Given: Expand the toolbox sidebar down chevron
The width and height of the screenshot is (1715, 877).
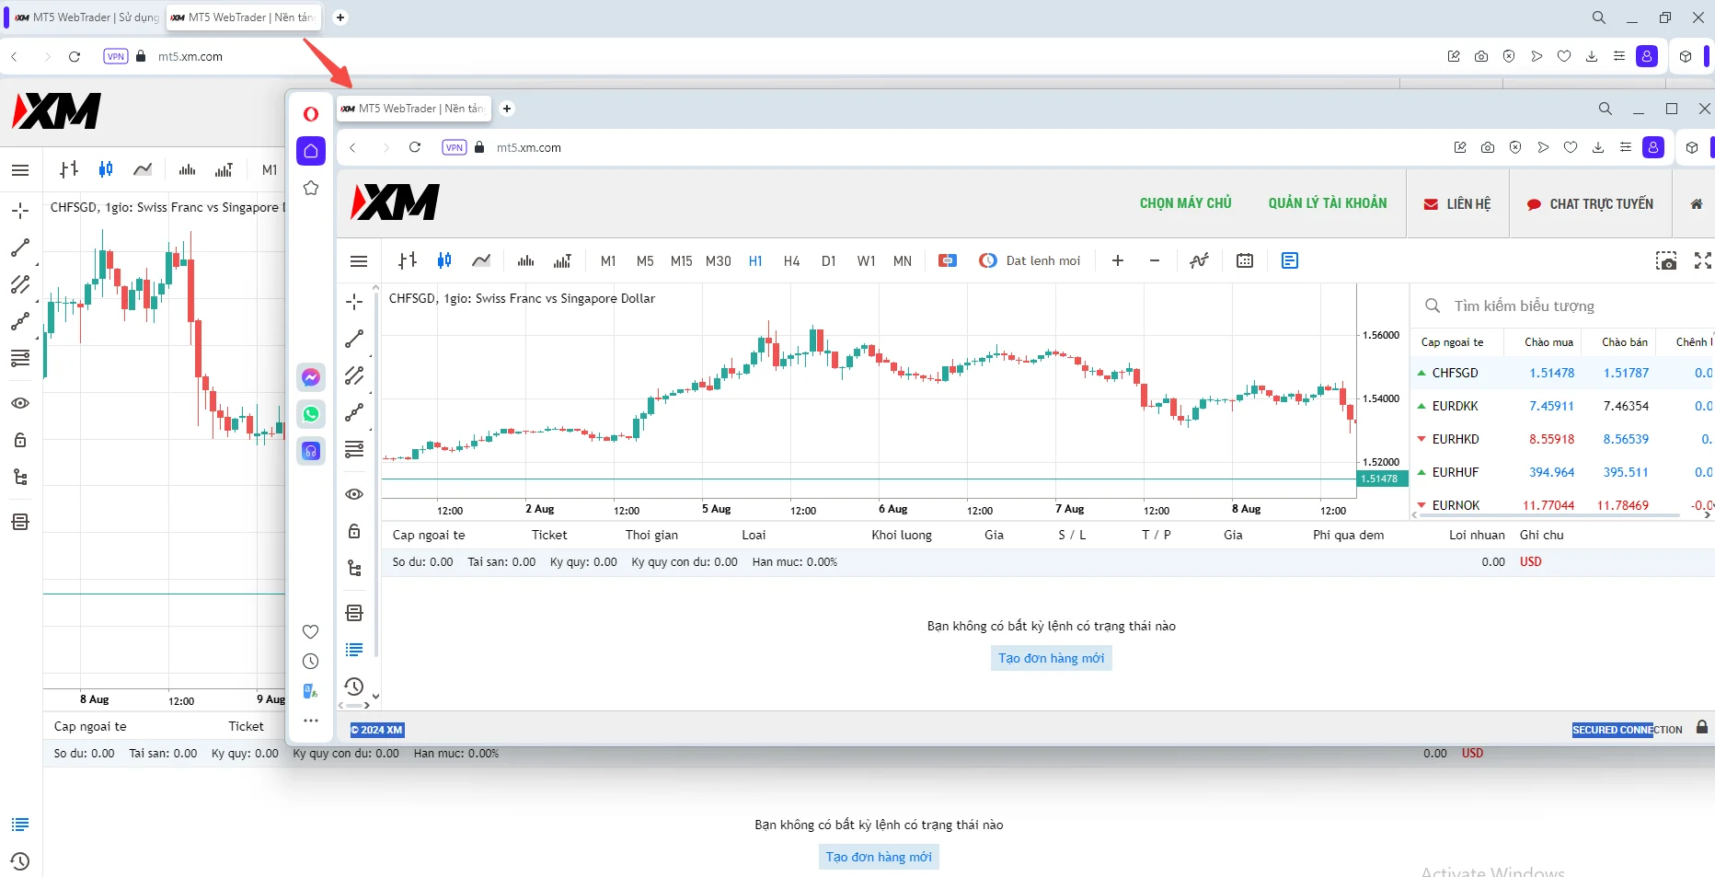Looking at the screenshot, I should click(375, 697).
